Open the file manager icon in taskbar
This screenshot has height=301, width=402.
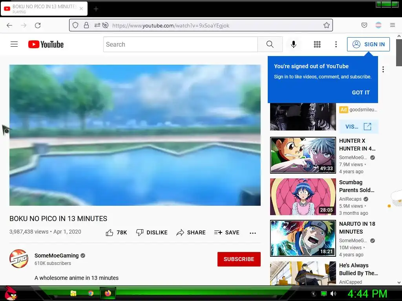point(73,293)
